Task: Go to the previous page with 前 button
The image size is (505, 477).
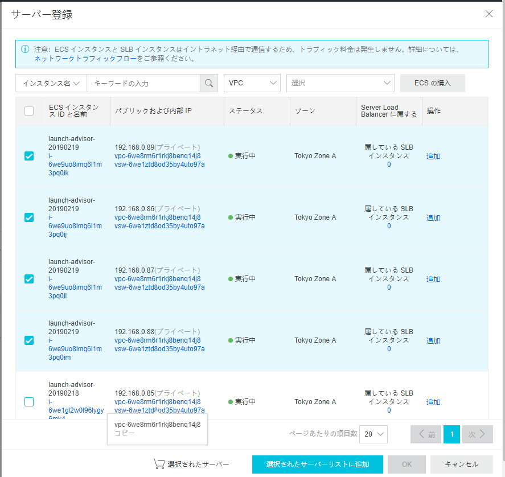Action: tap(427, 434)
